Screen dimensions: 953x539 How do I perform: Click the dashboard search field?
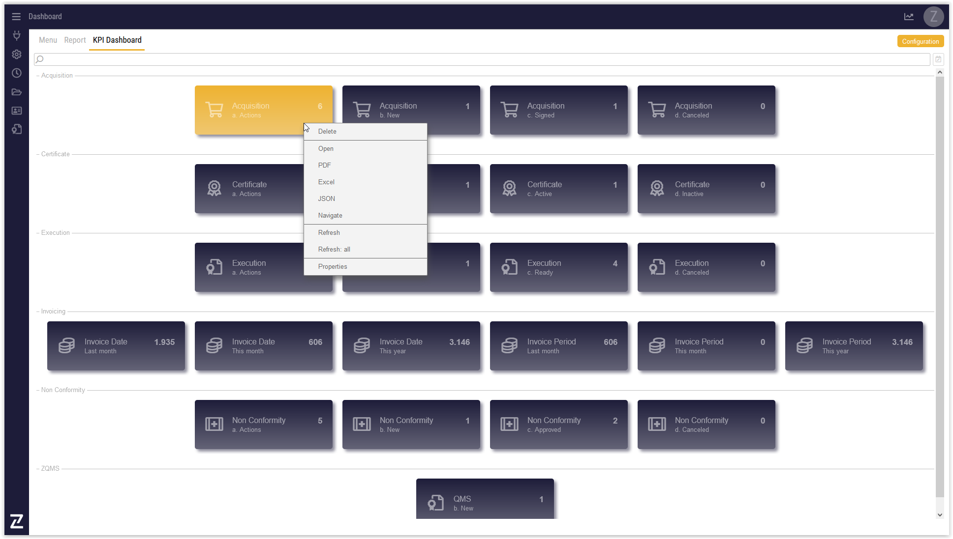pyautogui.click(x=482, y=59)
